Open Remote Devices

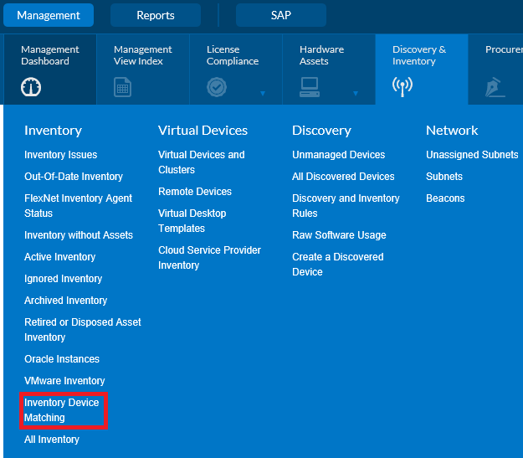point(195,191)
